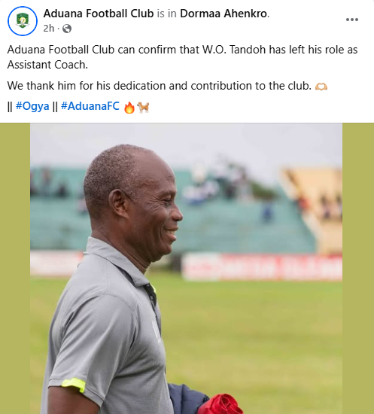Click the blurred red advertising board in photo
The width and height of the screenshot is (374, 414).
point(262,266)
